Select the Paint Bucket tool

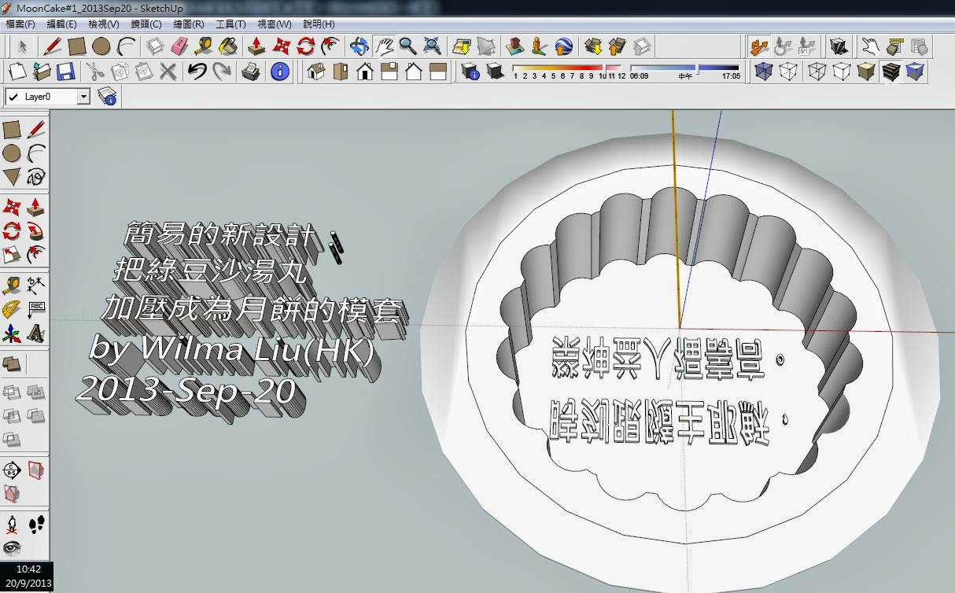(x=228, y=46)
